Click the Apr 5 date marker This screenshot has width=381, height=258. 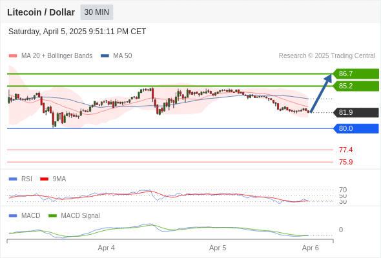click(x=218, y=248)
